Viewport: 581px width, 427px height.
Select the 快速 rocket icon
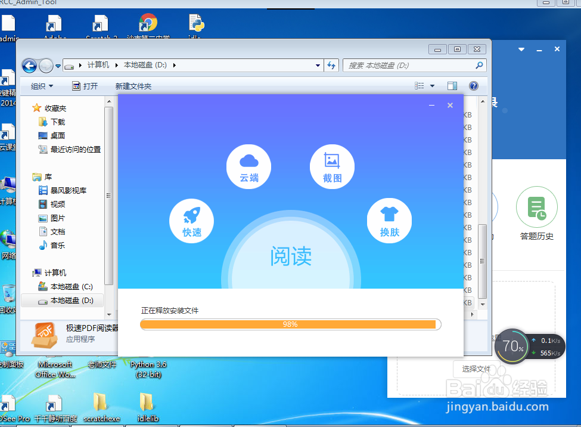coord(191,221)
